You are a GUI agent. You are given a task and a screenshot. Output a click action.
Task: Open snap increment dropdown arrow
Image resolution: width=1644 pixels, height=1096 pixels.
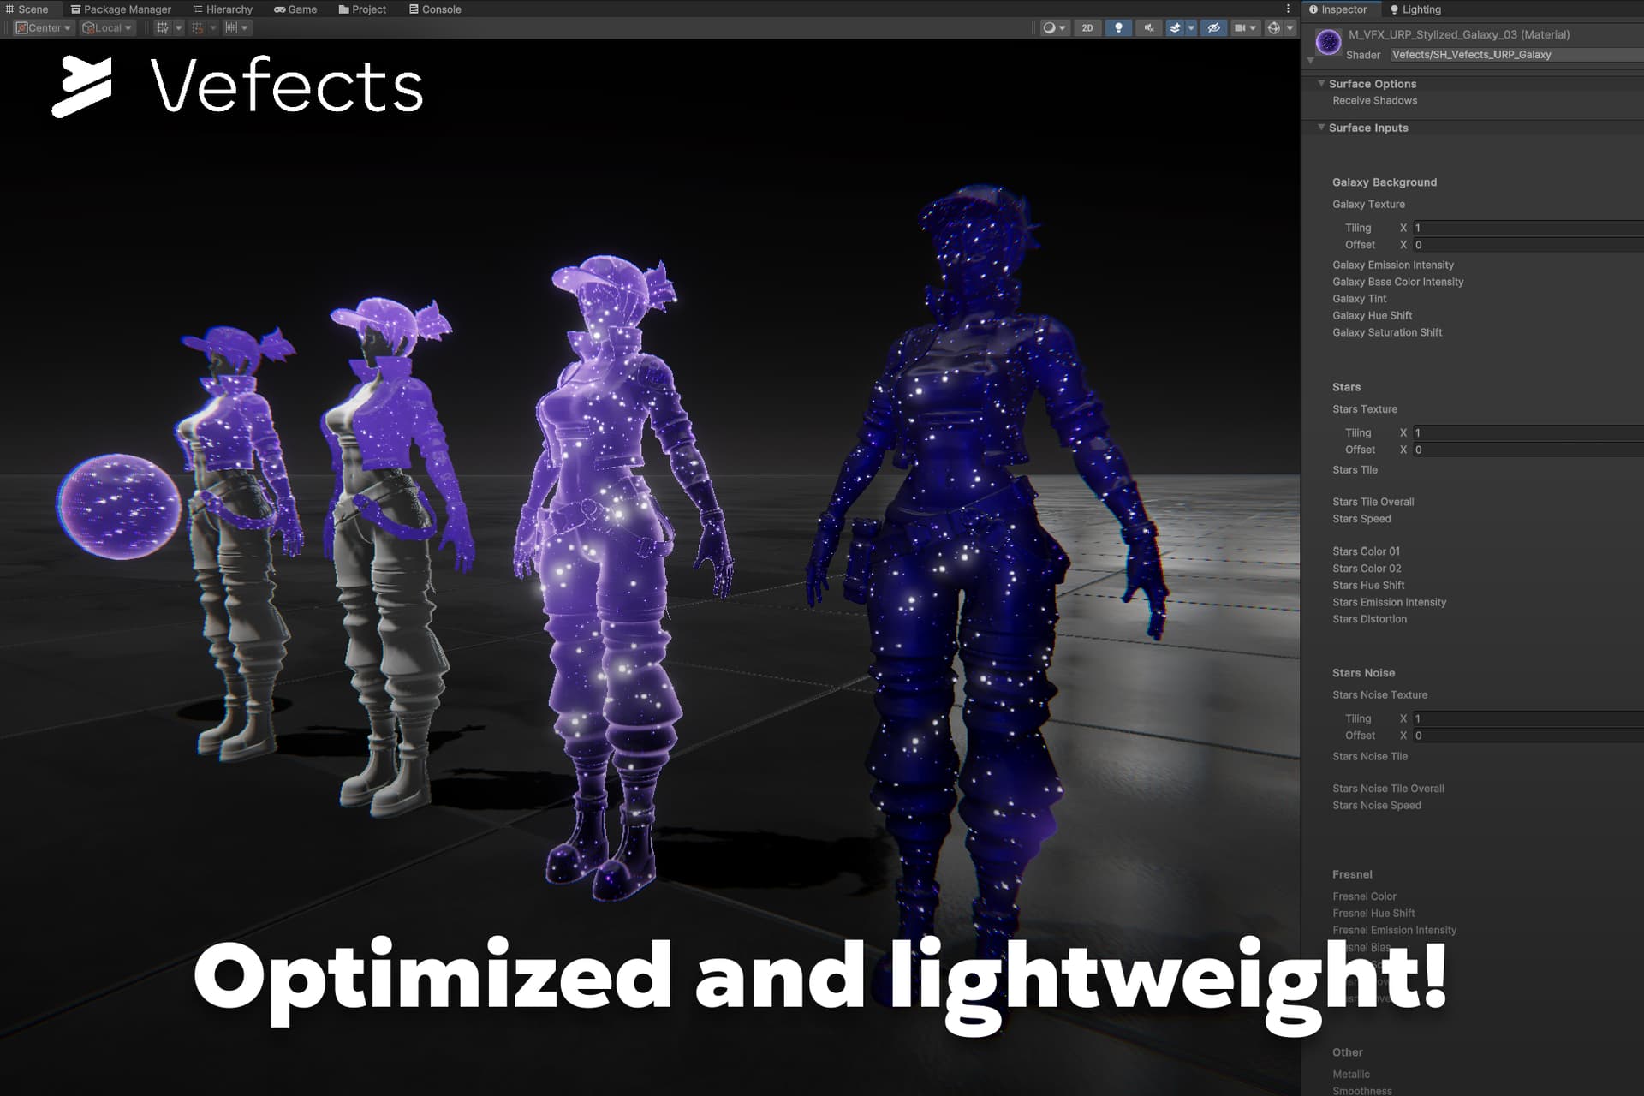[x=244, y=28]
